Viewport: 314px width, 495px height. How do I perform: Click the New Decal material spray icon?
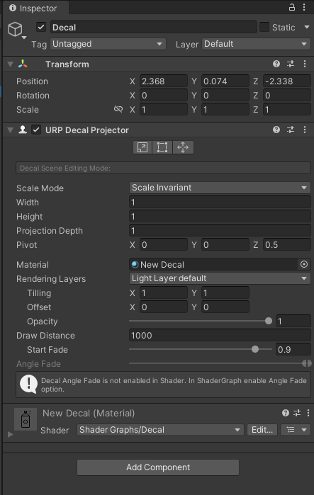click(26, 419)
